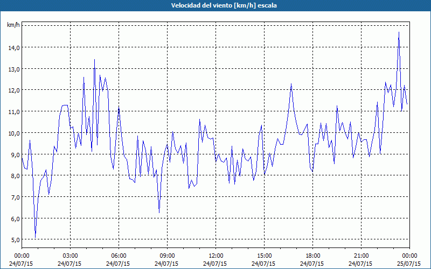Click the 'km/h' axis unit label
The width and height of the screenshot is (431, 269).
tap(13, 25)
